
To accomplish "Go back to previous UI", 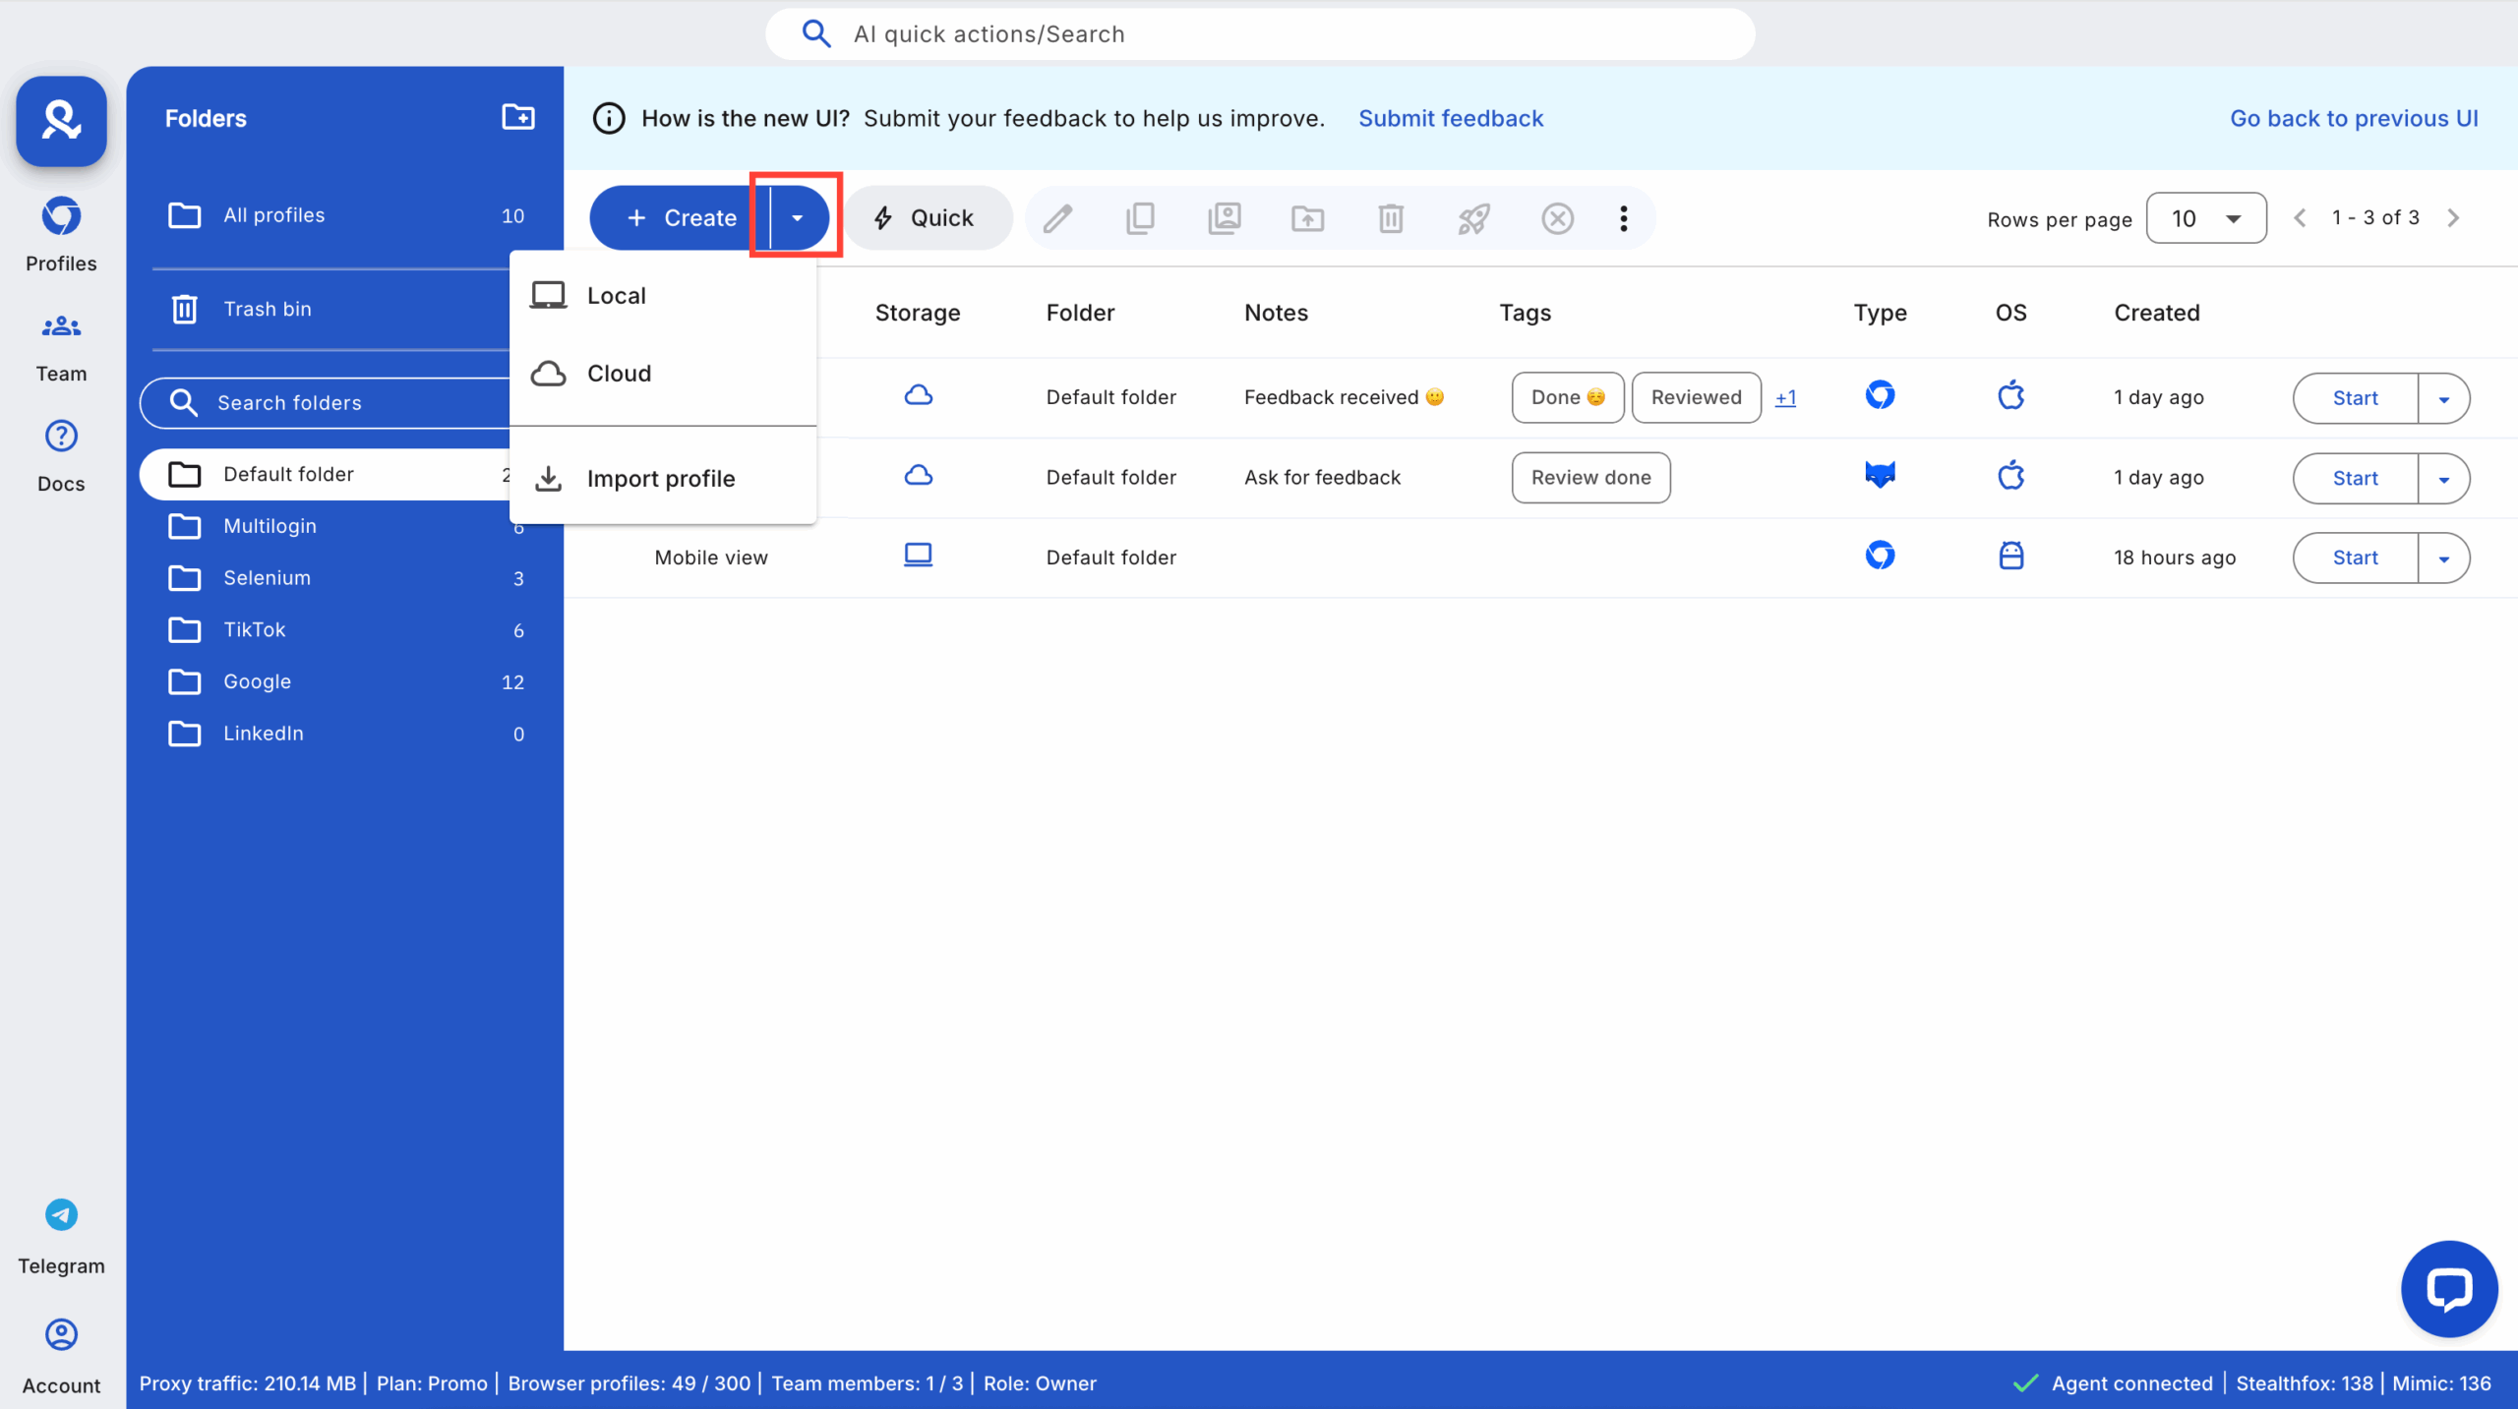I will [2354, 117].
